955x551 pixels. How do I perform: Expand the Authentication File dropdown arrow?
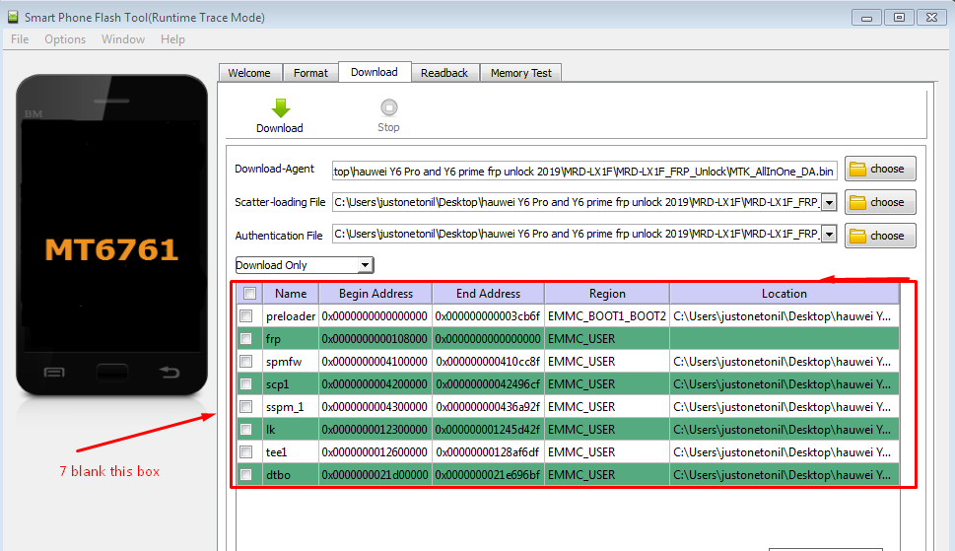[829, 234]
